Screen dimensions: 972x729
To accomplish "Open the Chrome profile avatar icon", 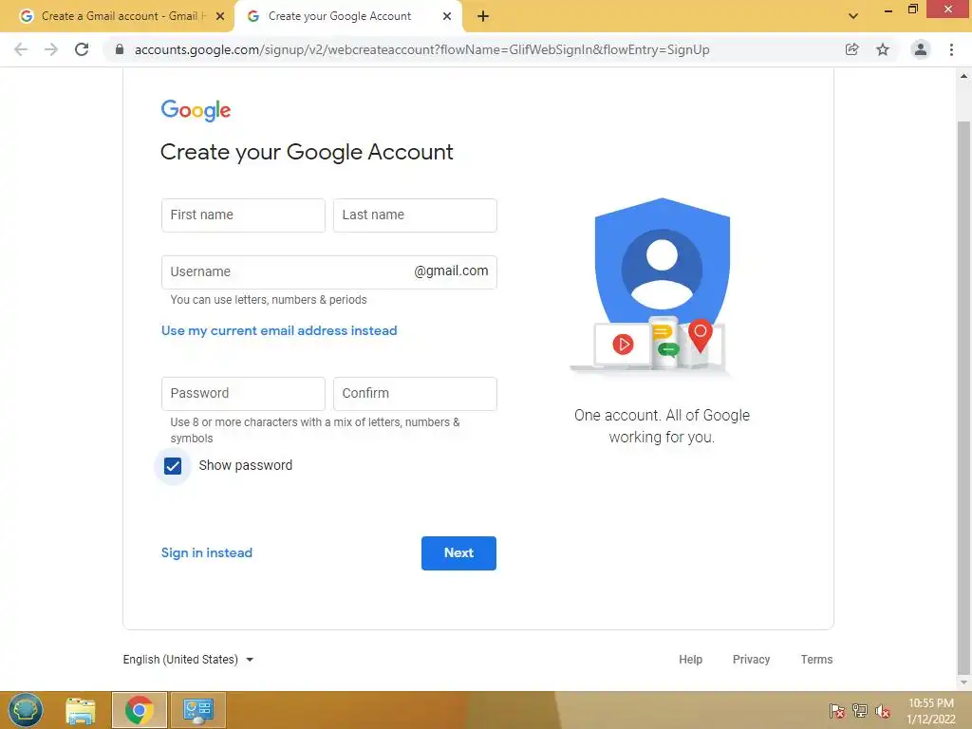I will [921, 49].
